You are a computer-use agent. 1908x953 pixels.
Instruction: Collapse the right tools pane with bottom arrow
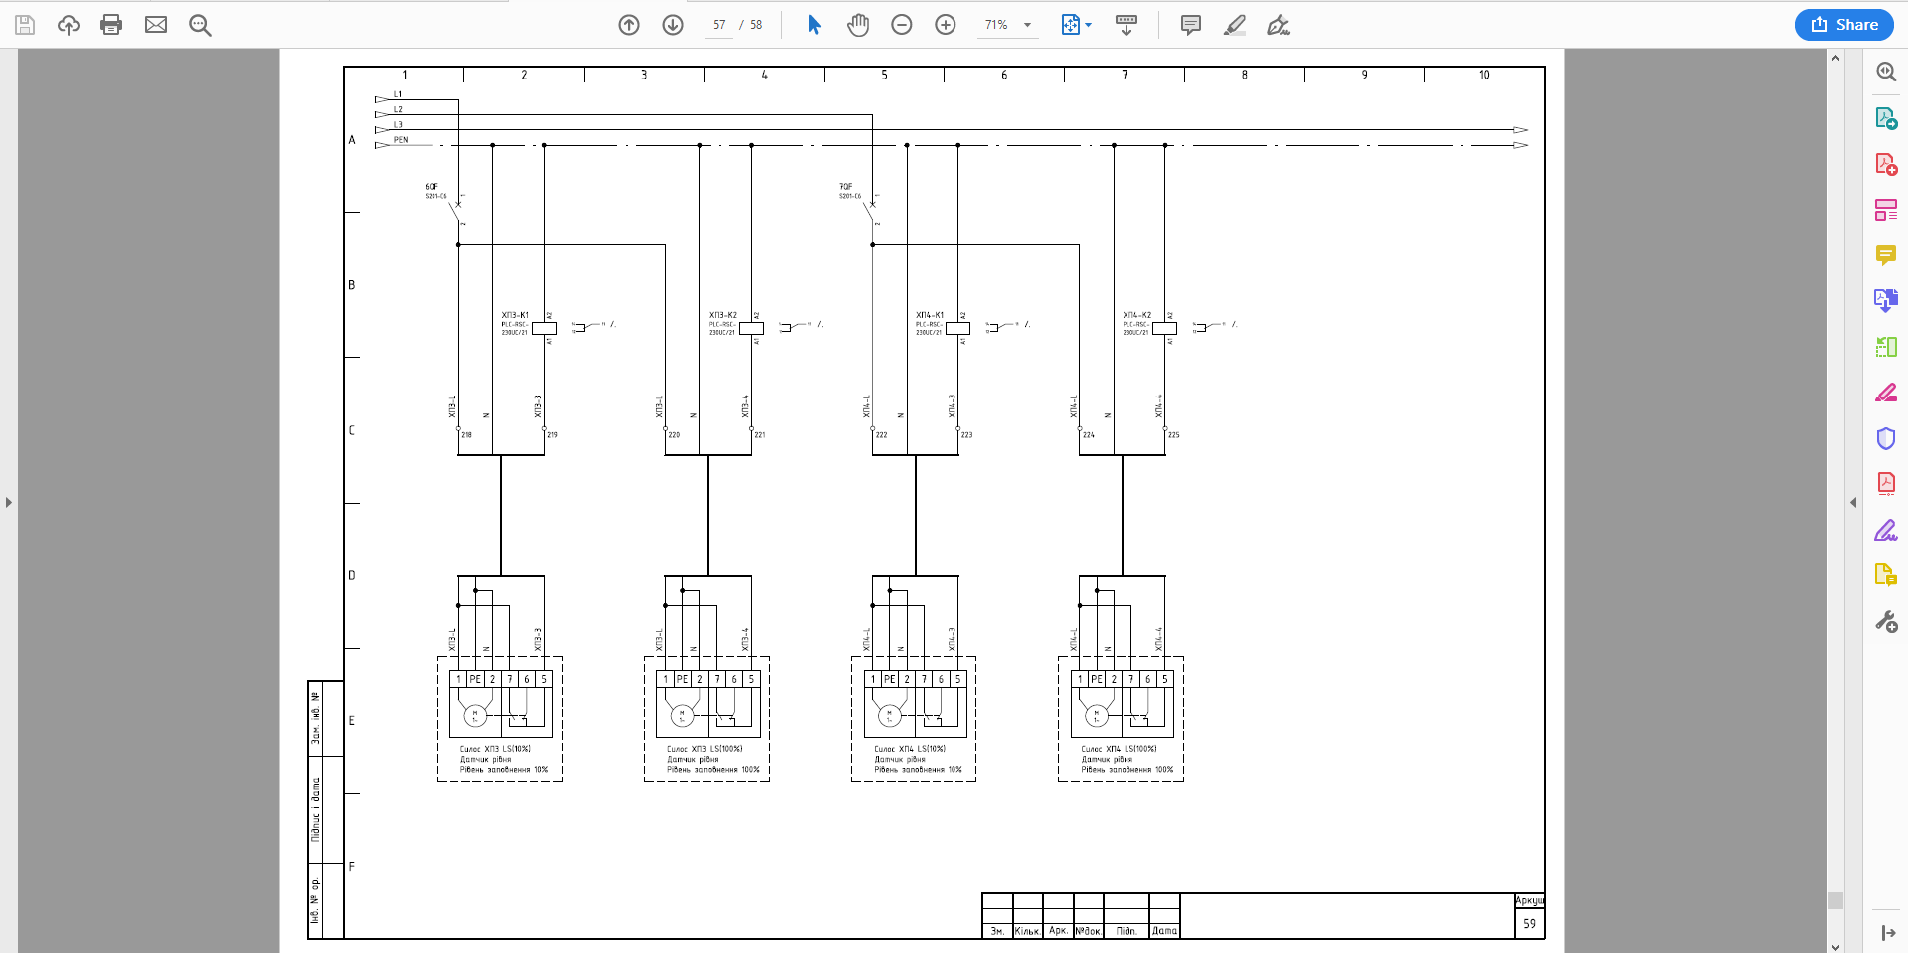1887,932
